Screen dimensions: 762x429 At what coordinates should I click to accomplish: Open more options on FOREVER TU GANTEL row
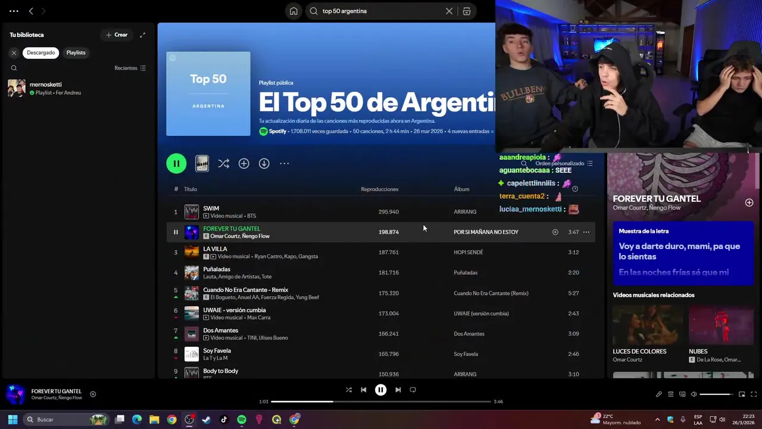click(x=586, y=232)
